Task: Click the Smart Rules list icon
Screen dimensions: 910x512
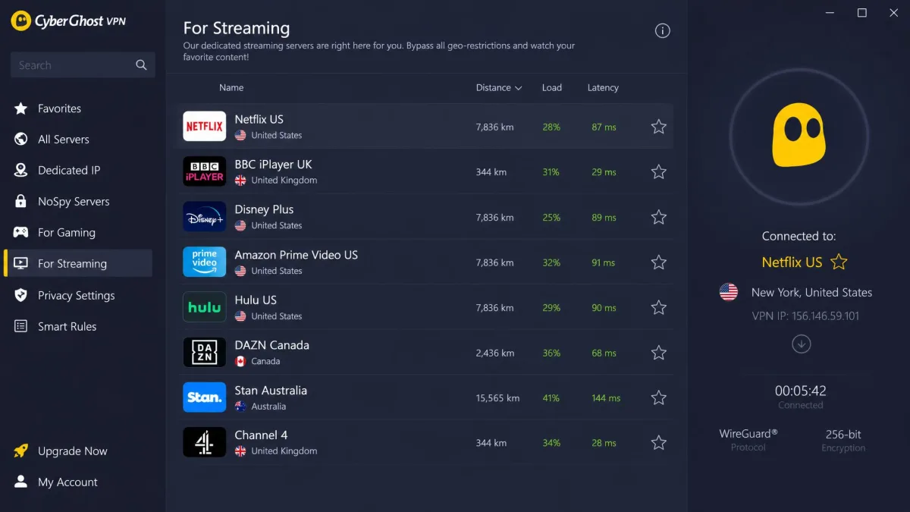Action: point(21,326)
